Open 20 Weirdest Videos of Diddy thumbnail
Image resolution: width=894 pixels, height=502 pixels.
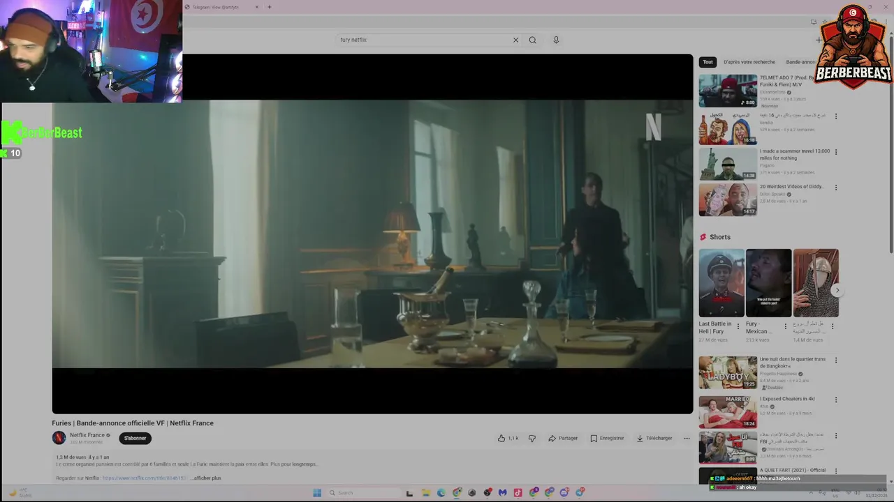coord(728,199)
